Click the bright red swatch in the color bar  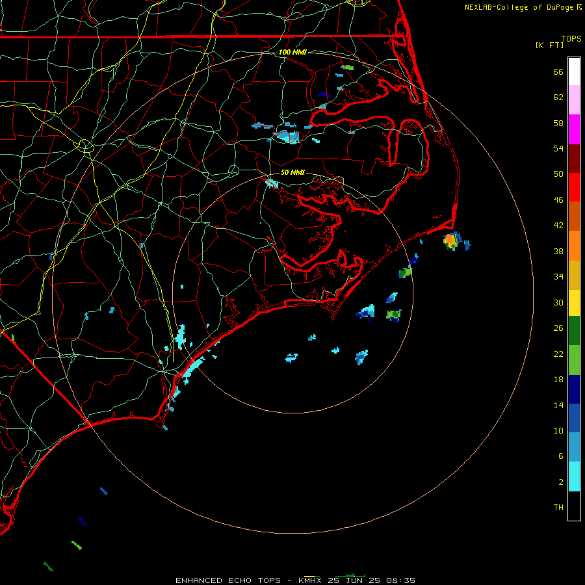pos(574,187)
